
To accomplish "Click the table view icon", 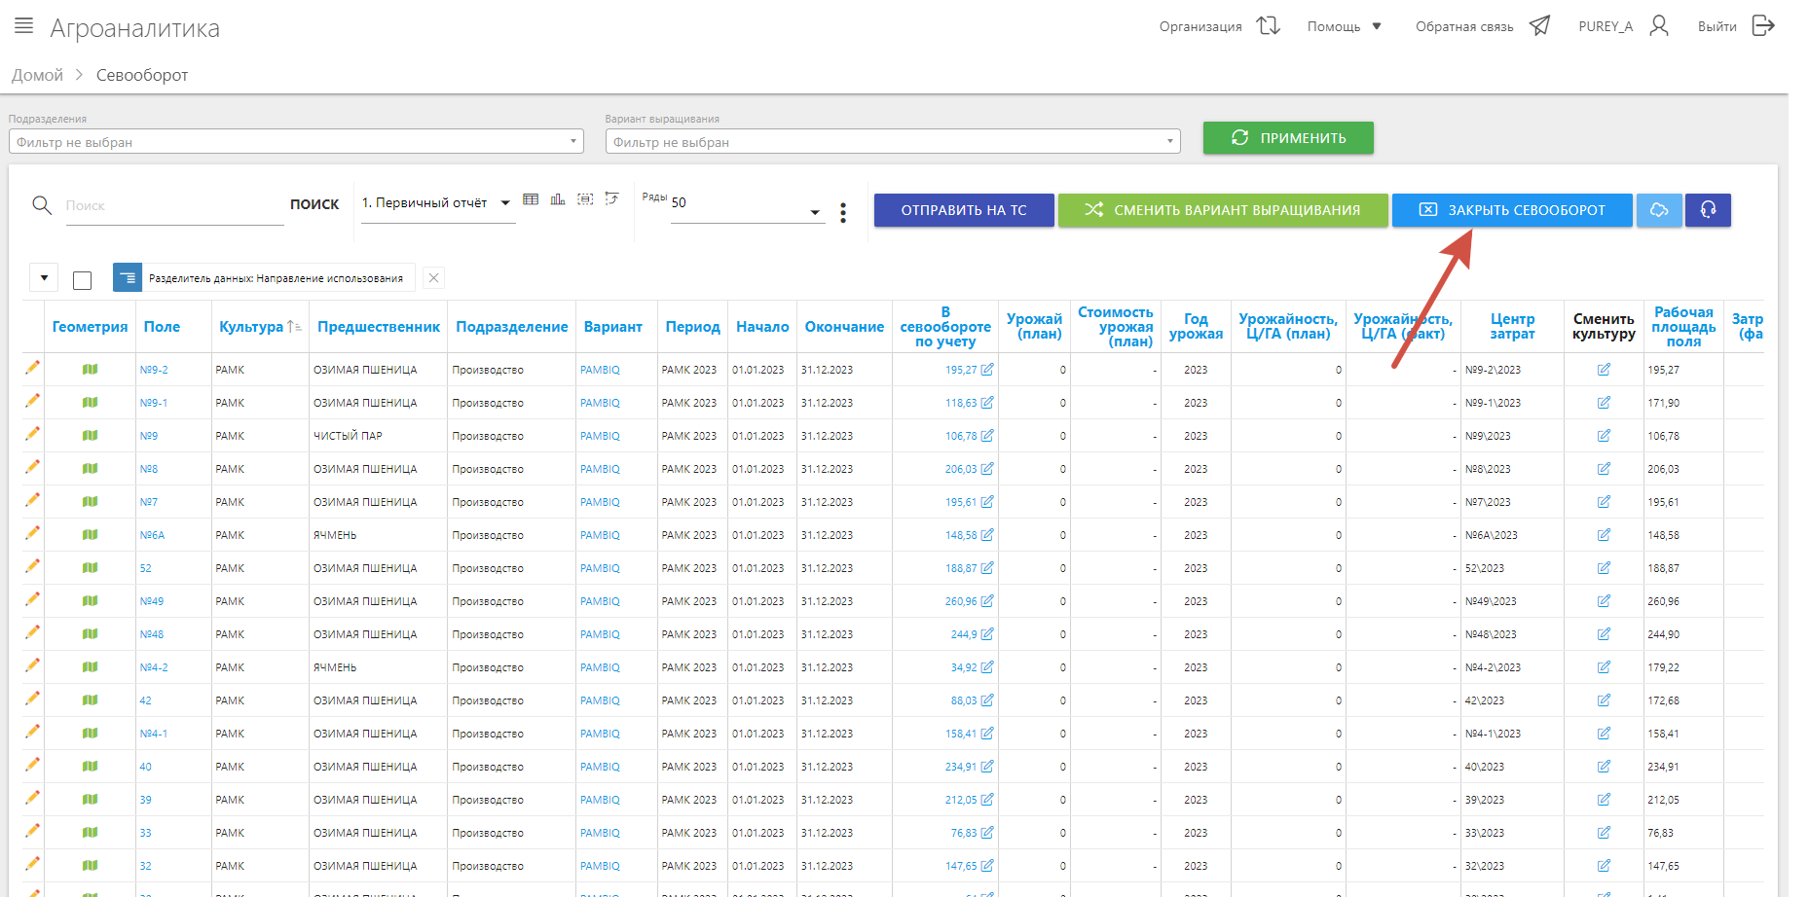I will (531, 199).
